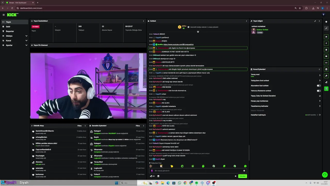The image size is (330, 186).
Task: Toggle the channel actions widget icon
Action: (x=326, y=69)
